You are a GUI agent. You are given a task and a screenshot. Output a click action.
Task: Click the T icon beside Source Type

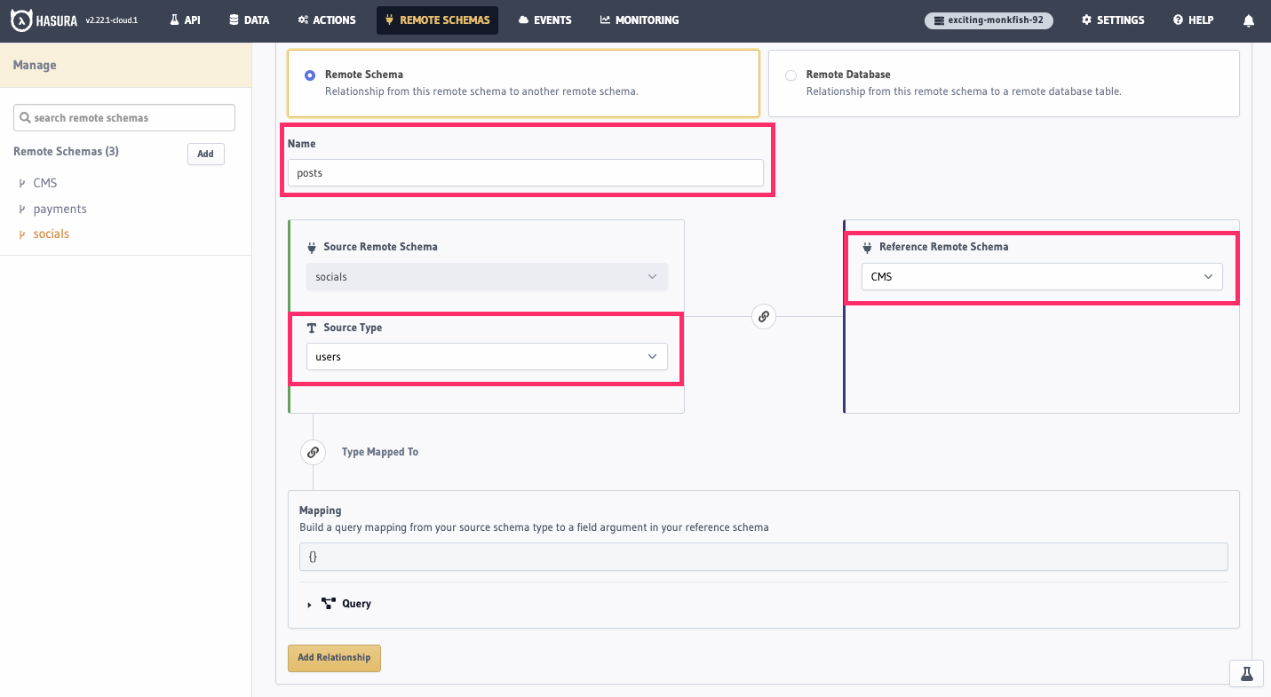click(x=313, y=327)
